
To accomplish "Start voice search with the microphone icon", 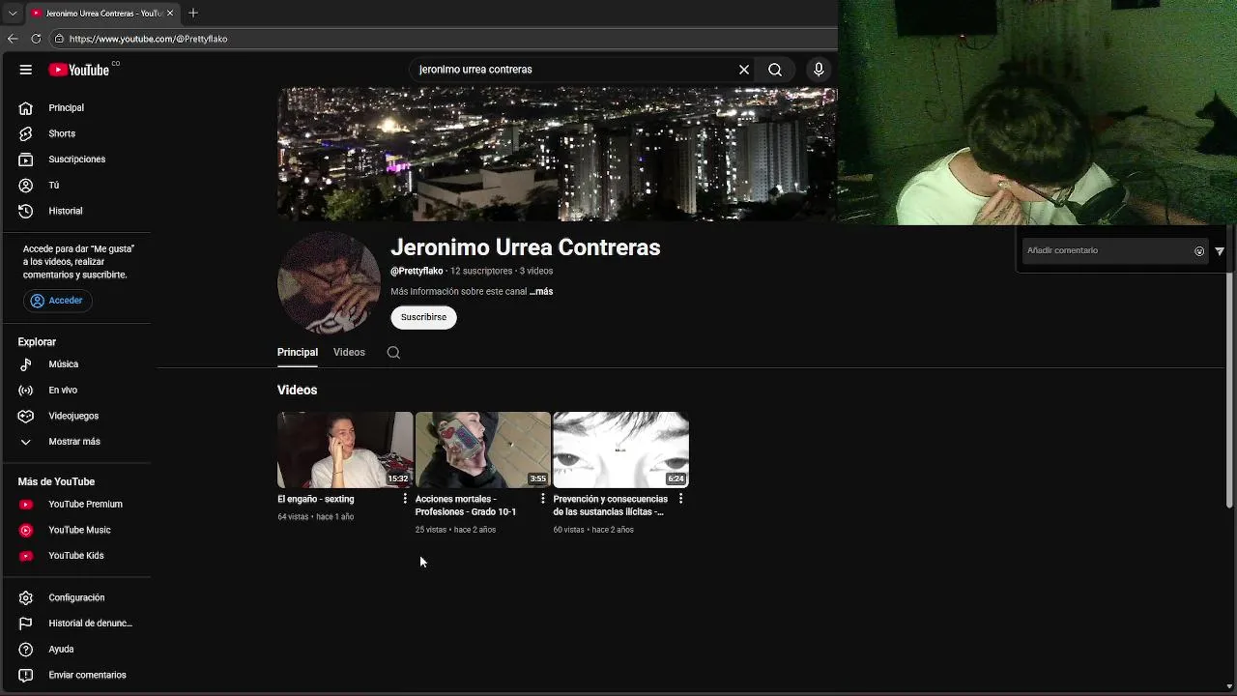I will (819, 70).
